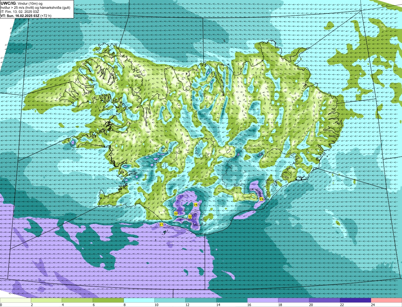Click the legend tick value '8'
402x307 pixels.
[124, 305]
